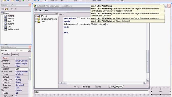Click the code editor horizontal scrollbar thumb
This screenshot has height=97, width=172.
64,83
